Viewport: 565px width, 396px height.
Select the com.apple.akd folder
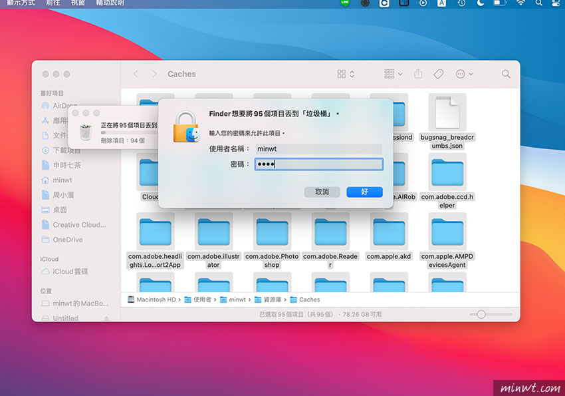coord(389,232)
